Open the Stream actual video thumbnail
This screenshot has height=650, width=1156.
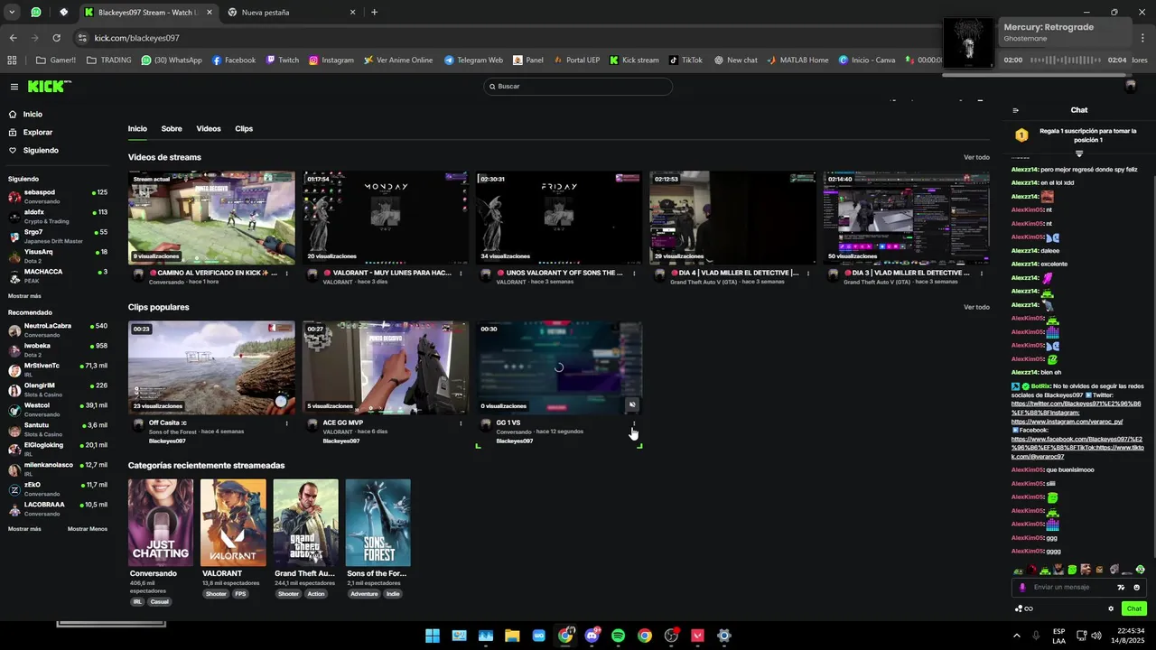pos(211,218)
